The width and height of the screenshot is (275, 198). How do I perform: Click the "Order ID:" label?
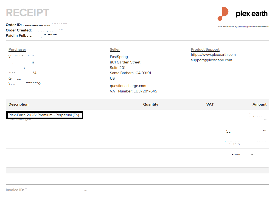point(14,25)
